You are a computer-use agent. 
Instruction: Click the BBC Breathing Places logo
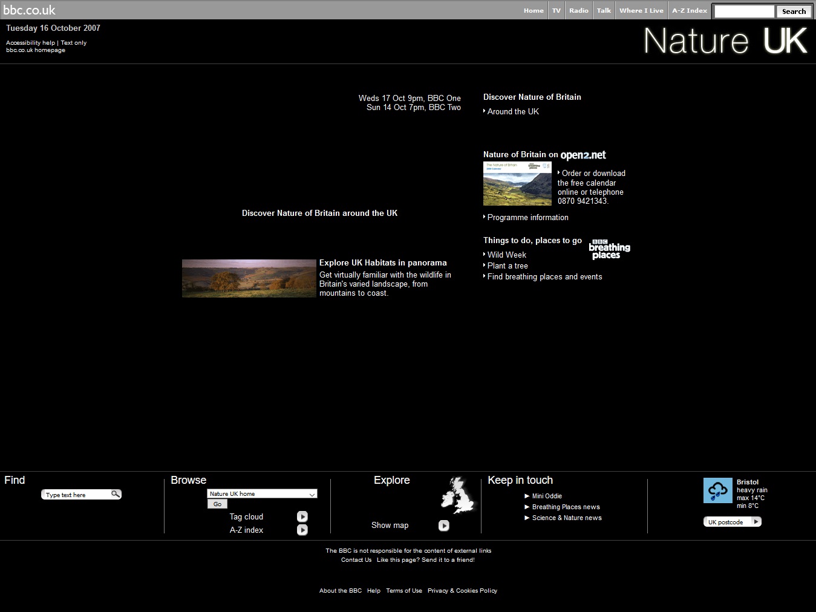[609, 249]
